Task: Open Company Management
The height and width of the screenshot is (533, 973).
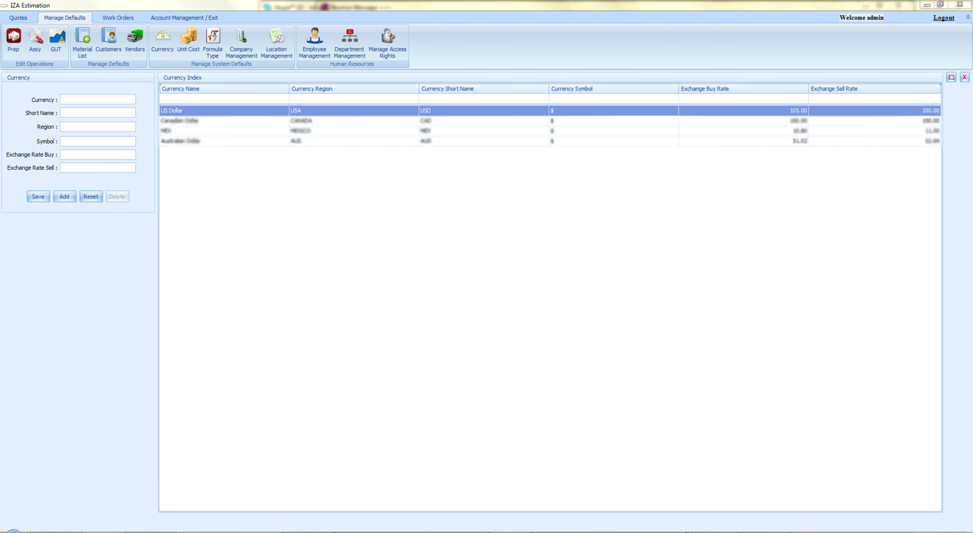Action: pos(241,42)
